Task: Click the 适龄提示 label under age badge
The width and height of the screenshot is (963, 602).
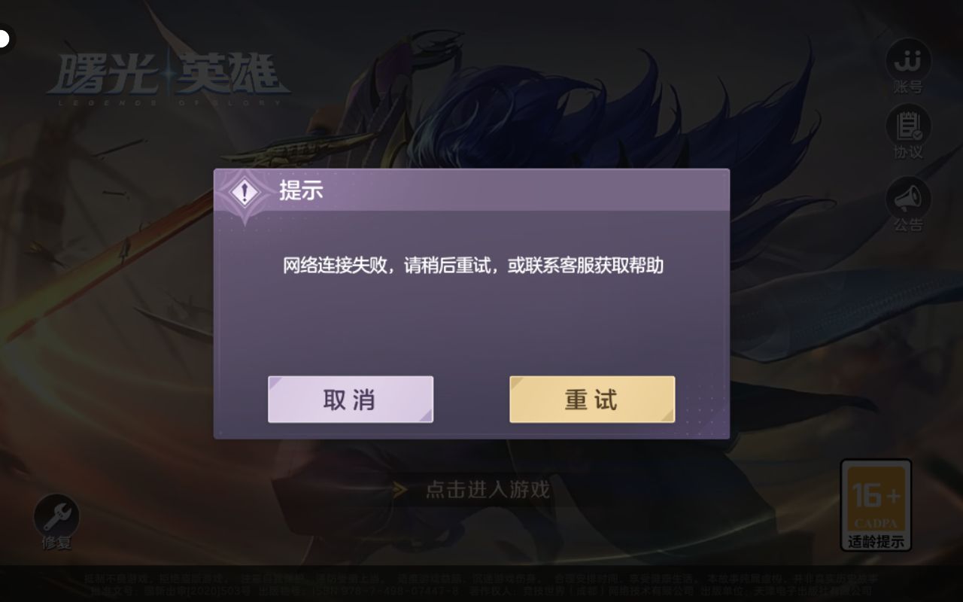Action: (876, 541)
